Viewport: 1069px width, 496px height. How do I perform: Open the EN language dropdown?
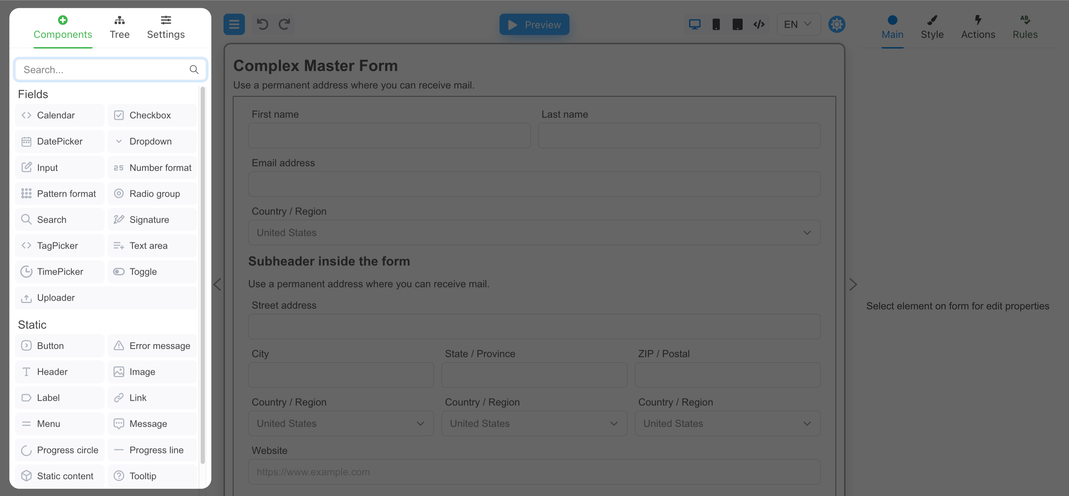[x=798, y=24]
